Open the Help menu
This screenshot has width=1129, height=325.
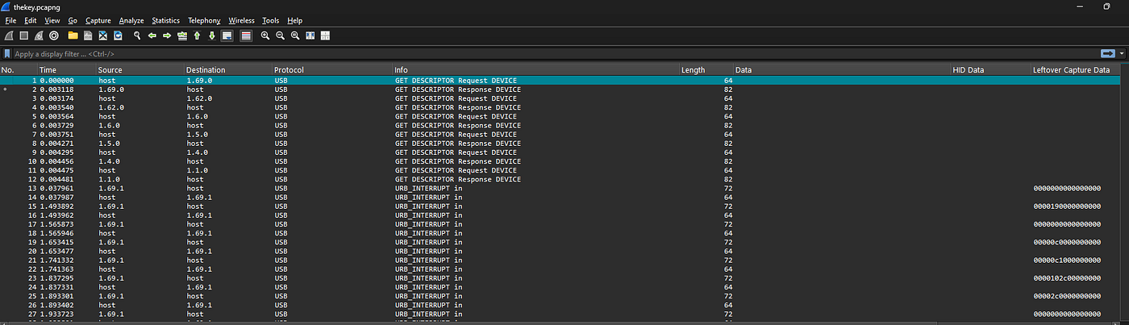294,20
